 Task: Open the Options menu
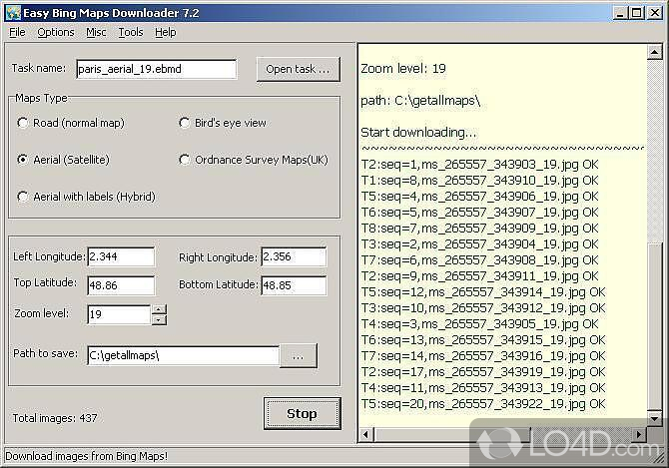click(x=56, y=32)
